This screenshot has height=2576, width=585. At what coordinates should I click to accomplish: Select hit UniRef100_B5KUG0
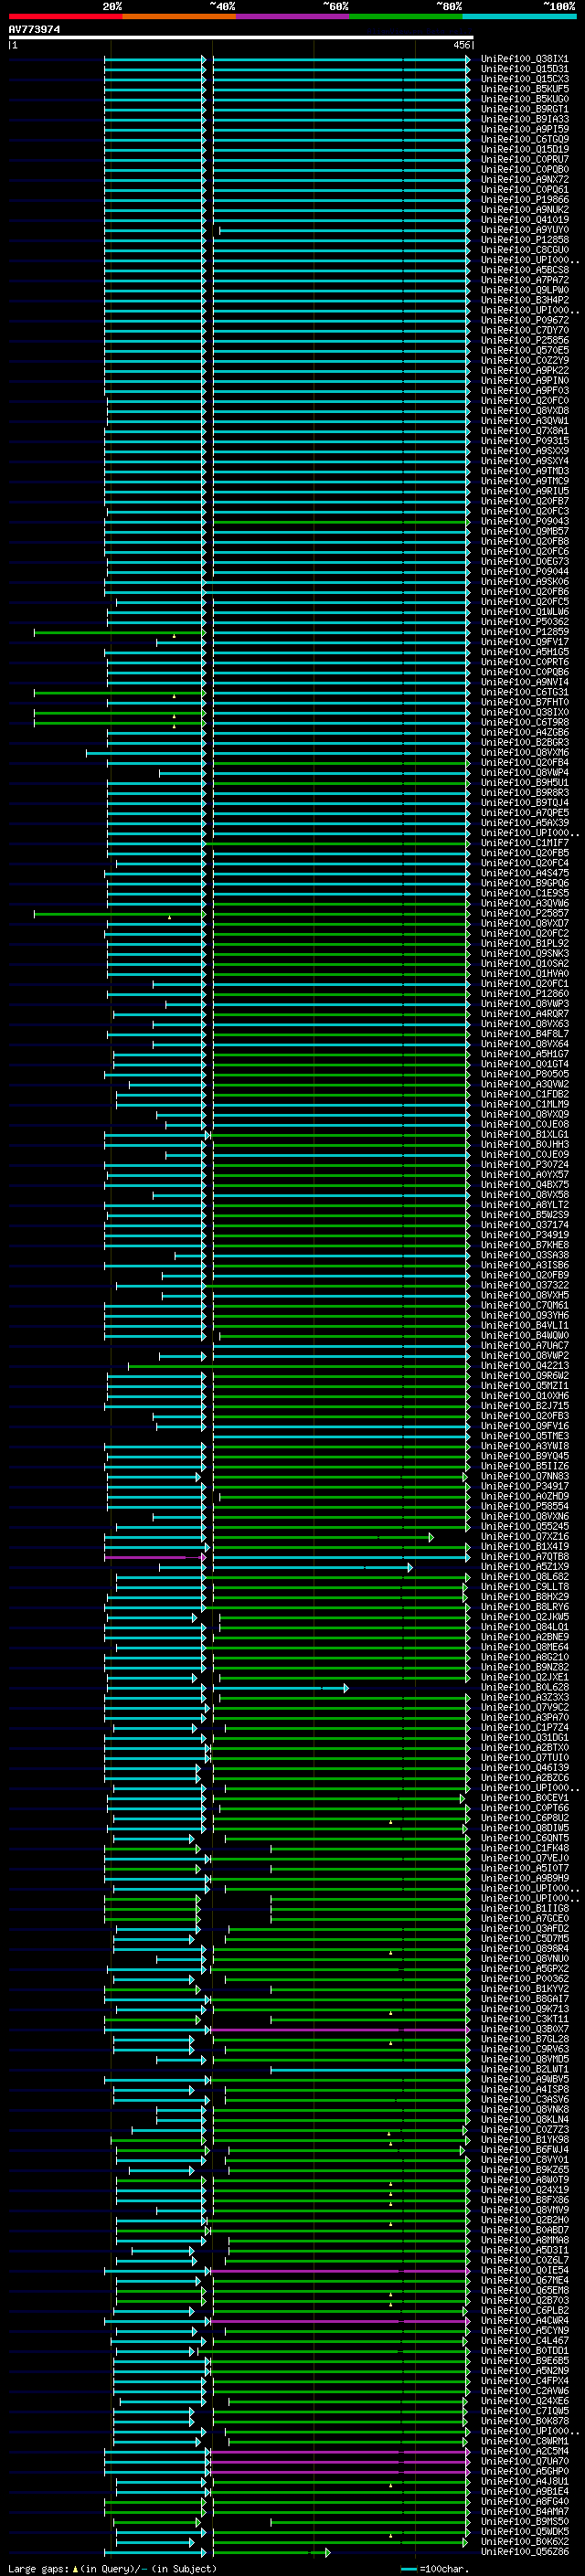coord(524,99)
